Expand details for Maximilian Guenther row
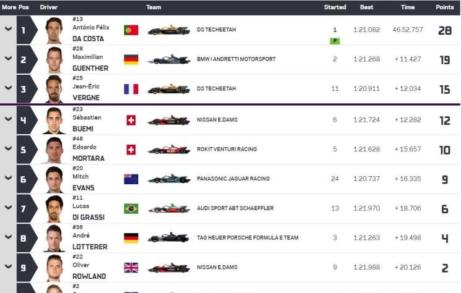Screen dimensions: 461x293 (x=8, y=58)
